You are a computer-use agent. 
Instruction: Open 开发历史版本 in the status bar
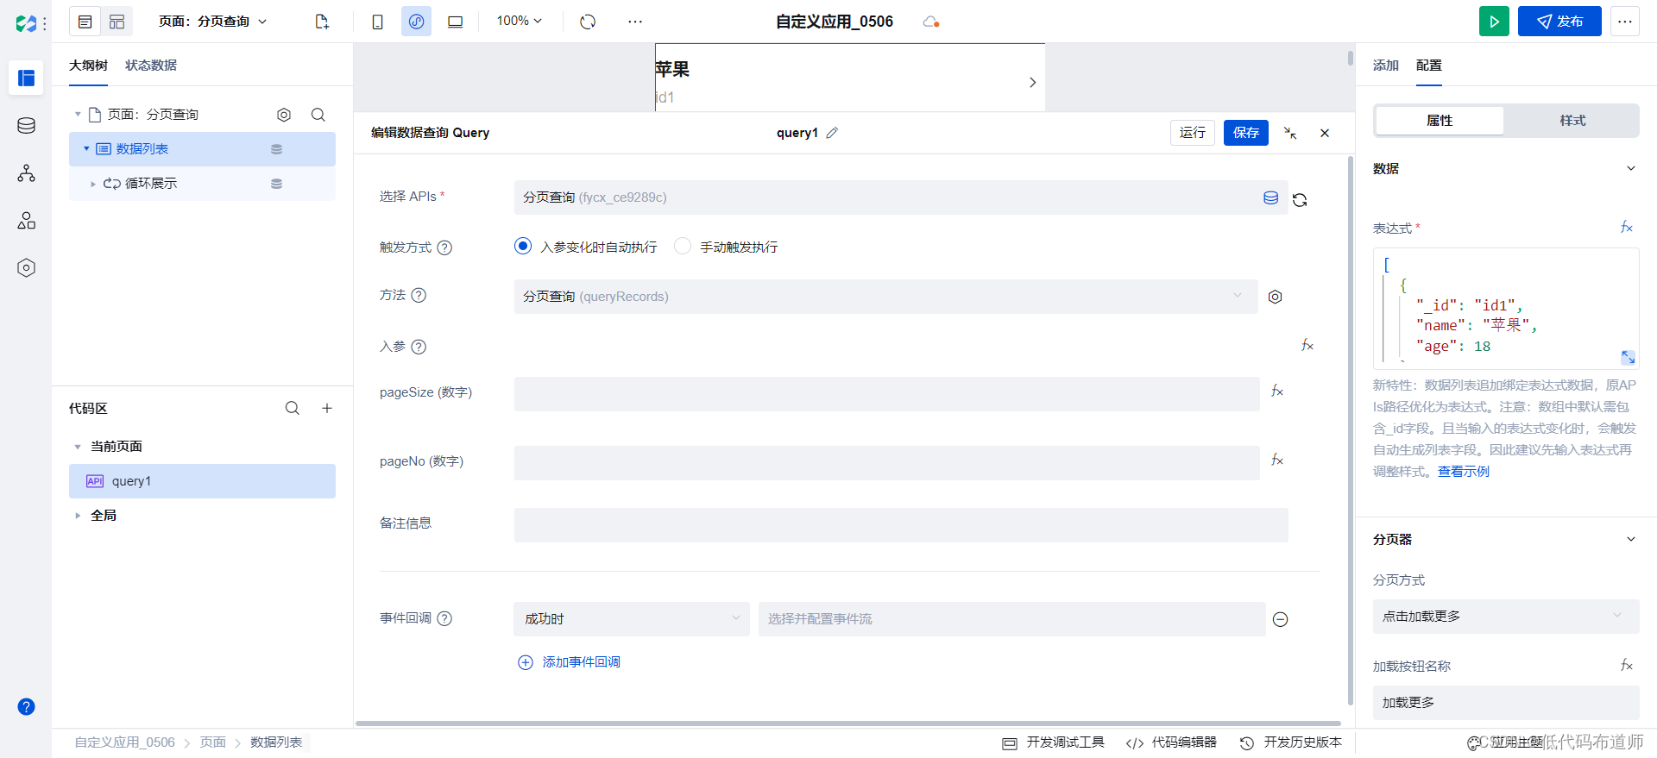pyautogui.click(x=1291, y=742)
